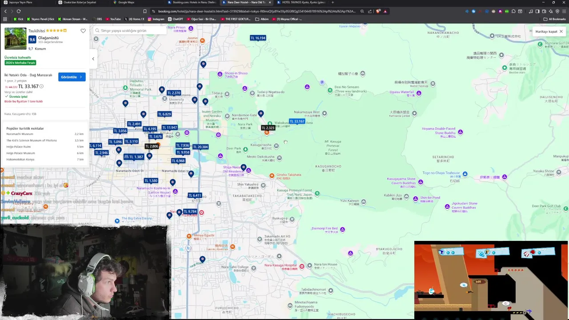Viewport: 569px width, 320px height.
Task: Click the share icon in address bar
Action: 370,11
